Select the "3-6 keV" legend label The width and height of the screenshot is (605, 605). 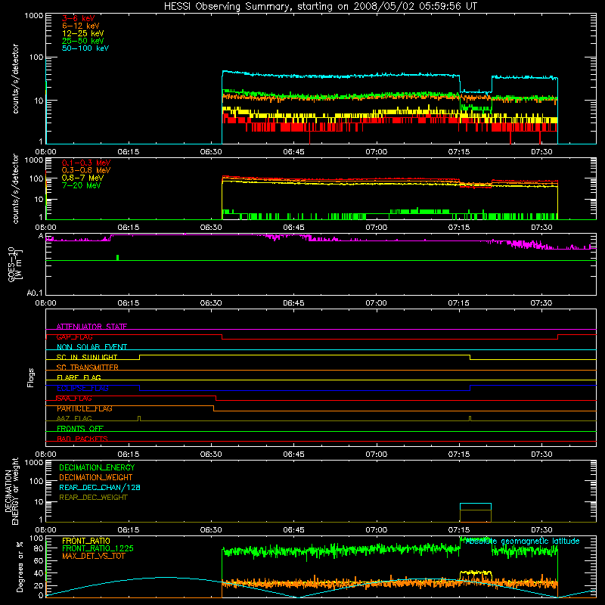78,18
